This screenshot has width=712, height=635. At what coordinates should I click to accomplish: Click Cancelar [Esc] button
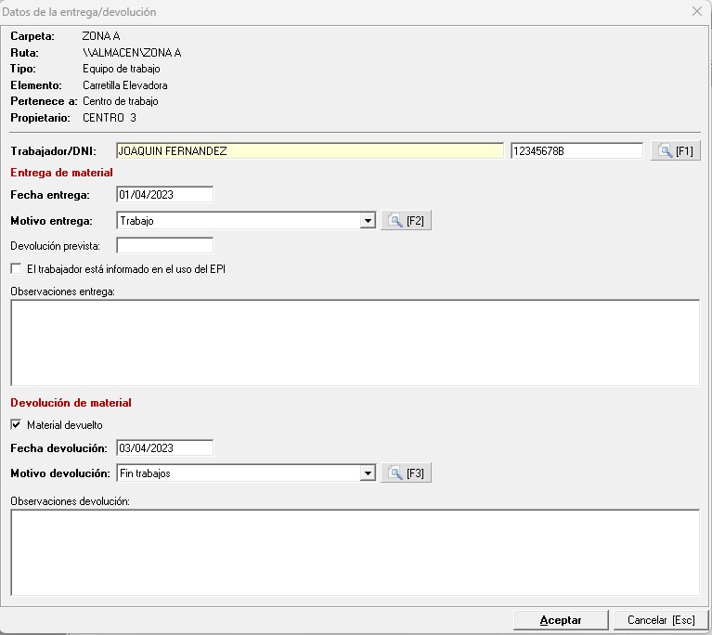[660, 620]
